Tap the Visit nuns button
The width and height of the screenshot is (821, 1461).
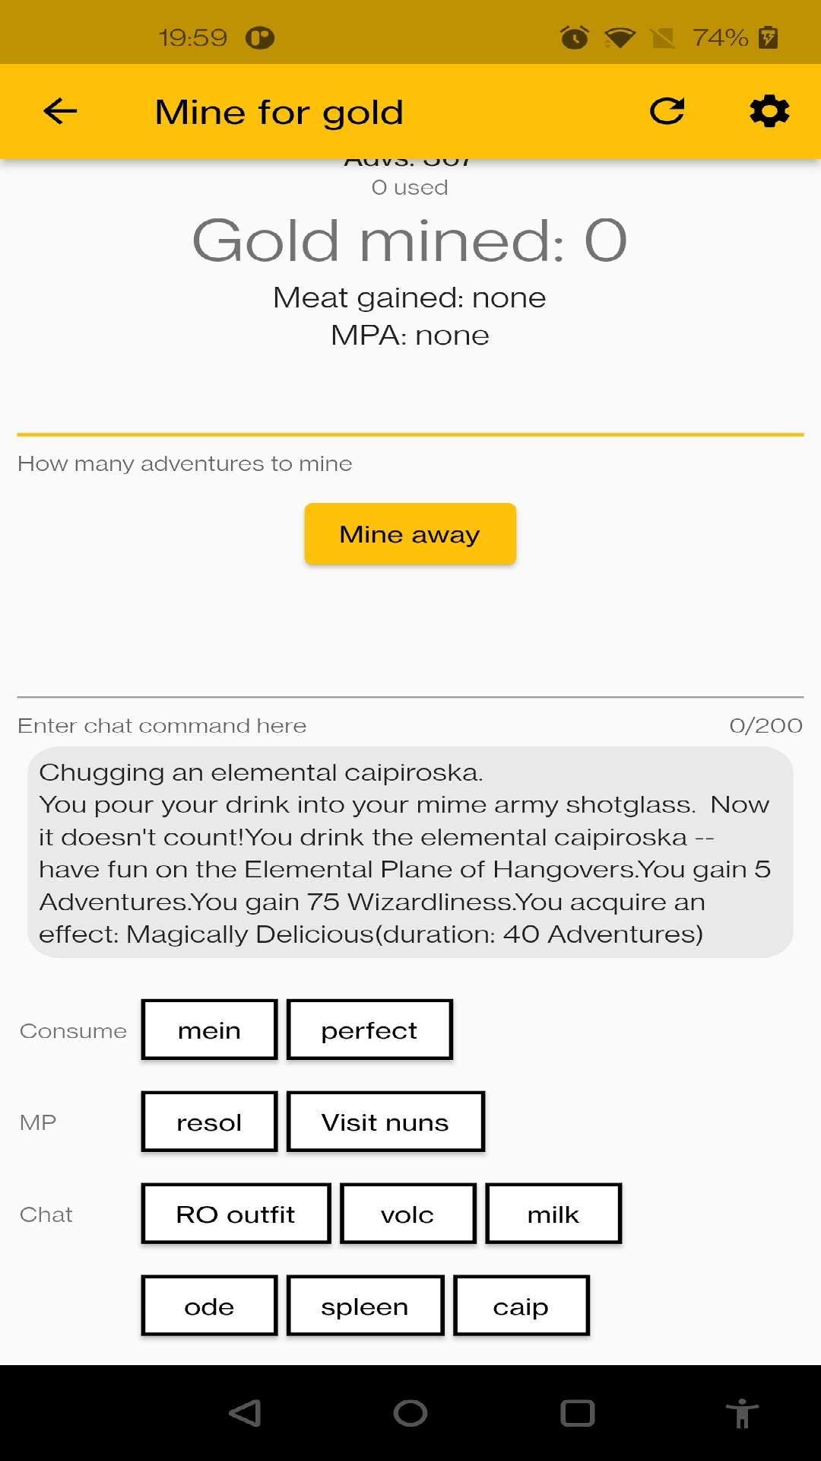coord(385,1122)
